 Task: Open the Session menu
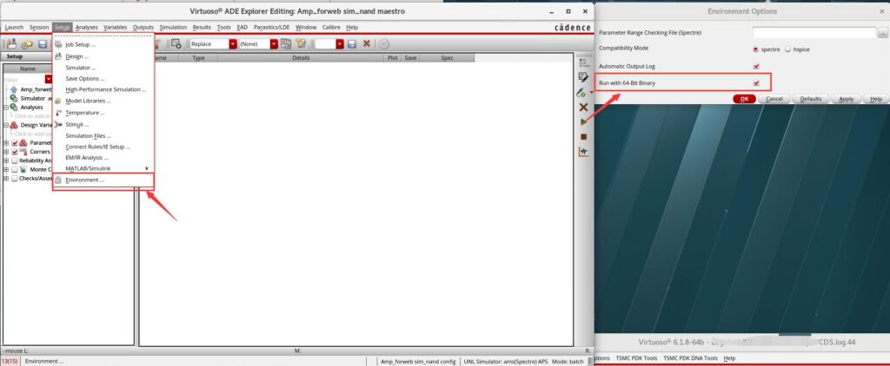coord(39,27)
